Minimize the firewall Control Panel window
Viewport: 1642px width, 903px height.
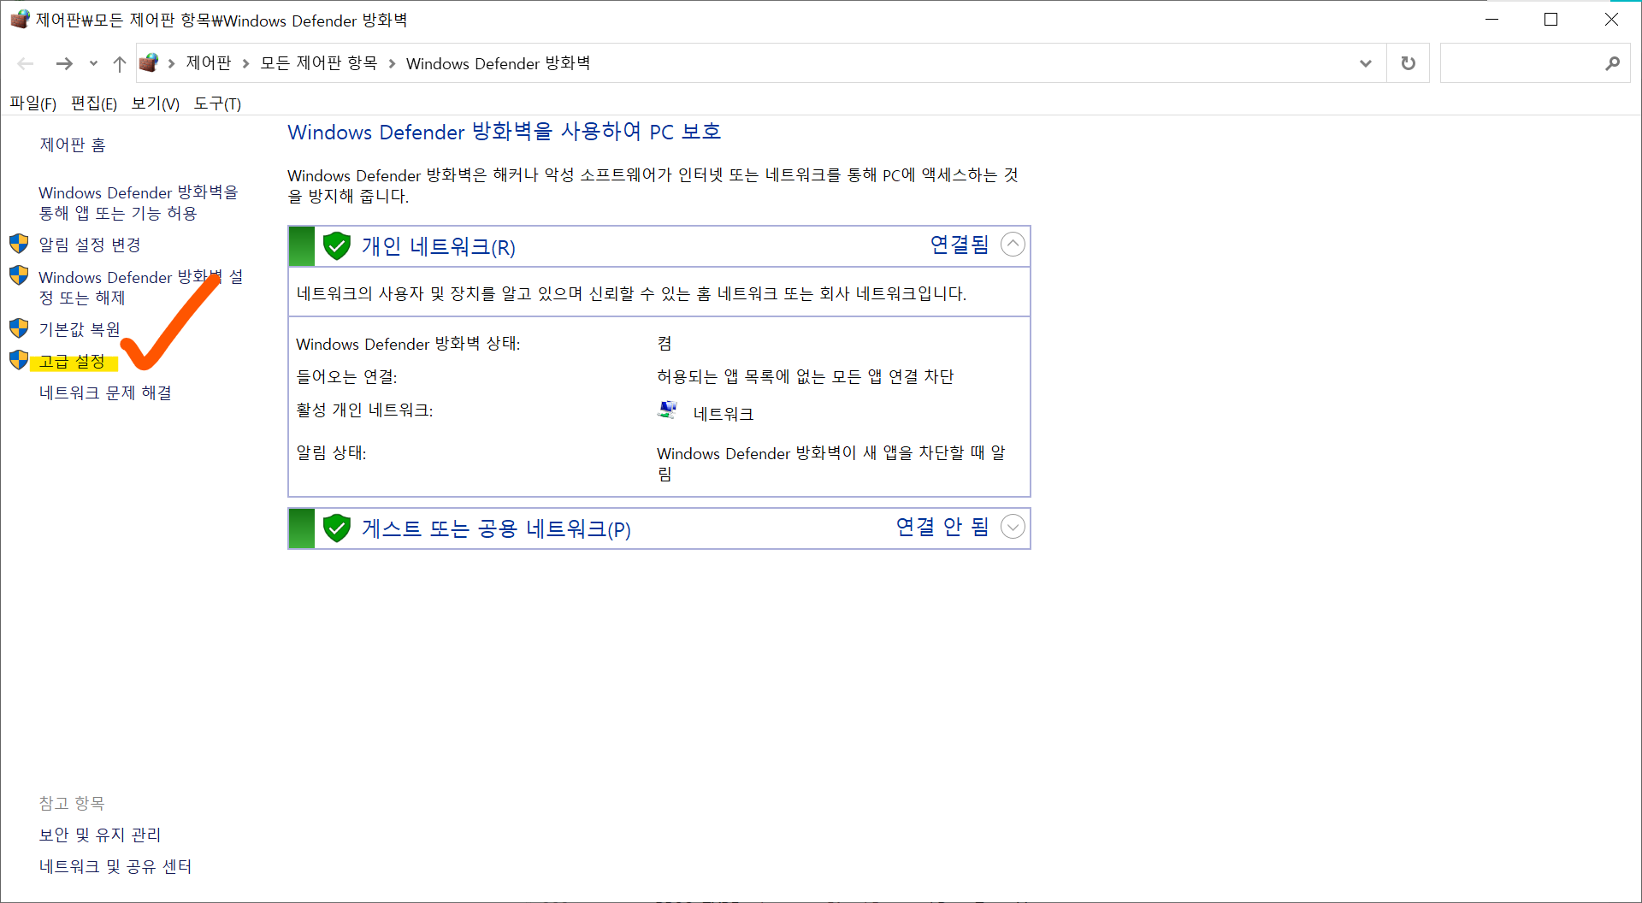(1492, 19)
